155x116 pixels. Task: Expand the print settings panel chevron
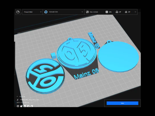click(x=135, y=12)
